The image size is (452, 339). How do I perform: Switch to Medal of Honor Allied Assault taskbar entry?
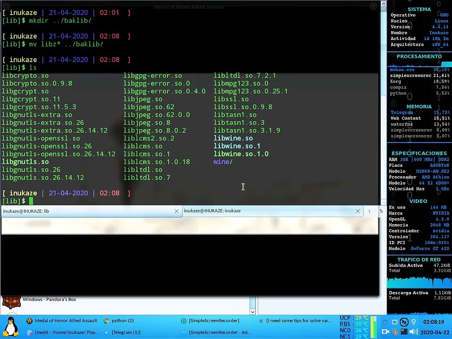(x=62, y=321)
